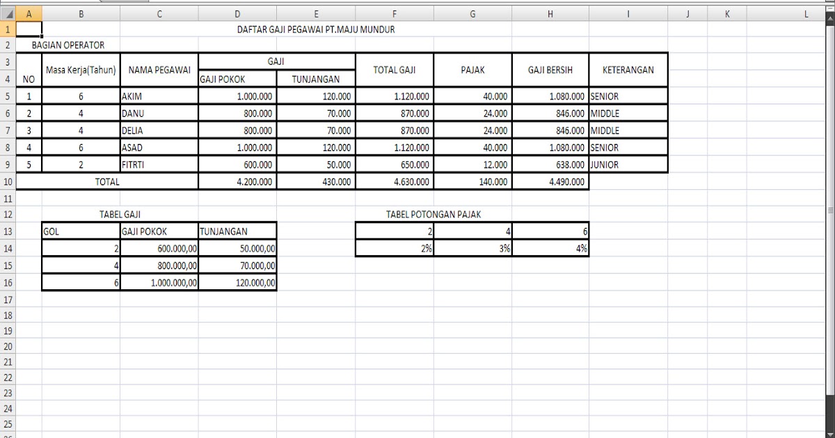Click the 1.000.000,00 golongan 6 cell
The image size is (835, 438).
pyautogui.click(x=159, y=282)
